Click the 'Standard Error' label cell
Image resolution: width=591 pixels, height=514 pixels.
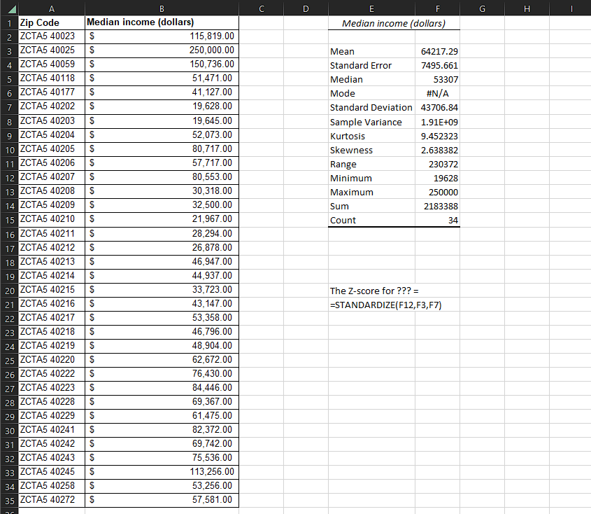click(371, 65)
